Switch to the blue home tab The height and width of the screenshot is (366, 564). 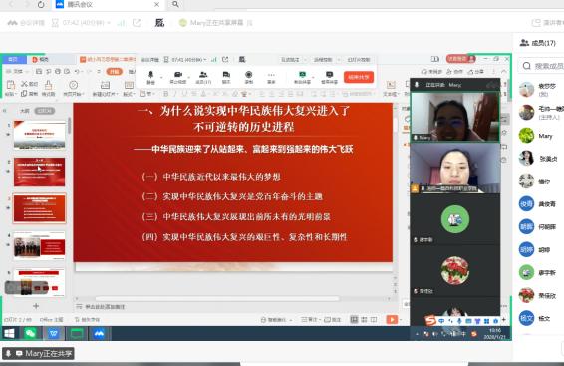tap(13, 59)
